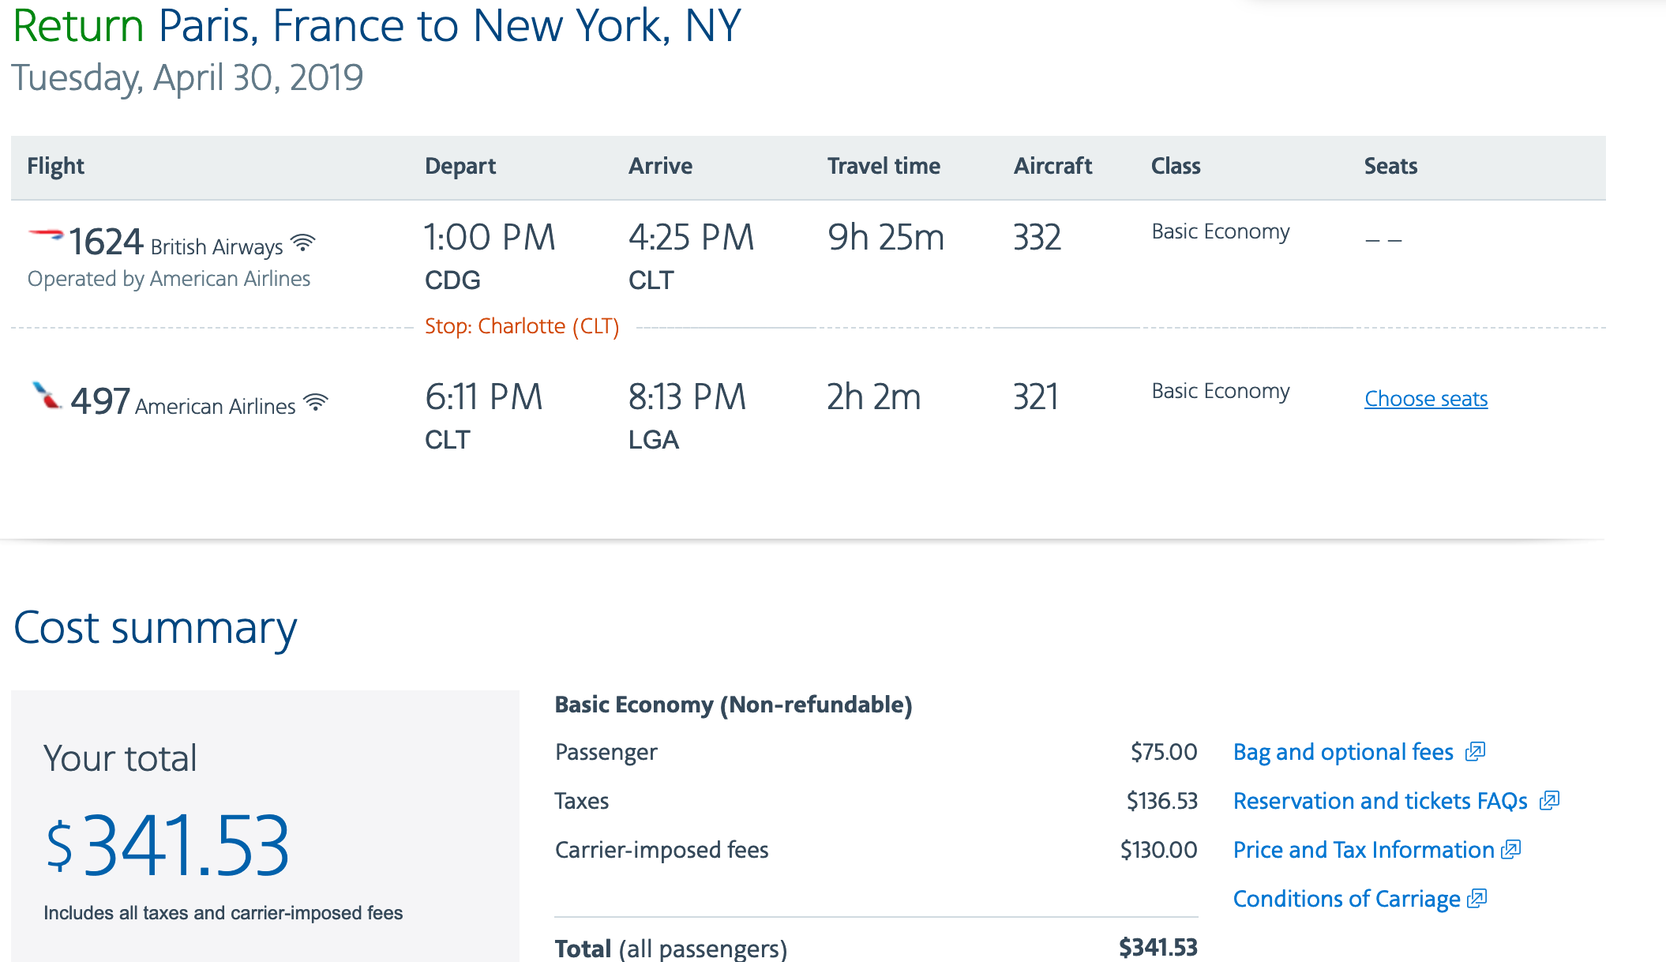Click the American Airlines logo icon
The image size is (1666, 962).
point(47,395)
